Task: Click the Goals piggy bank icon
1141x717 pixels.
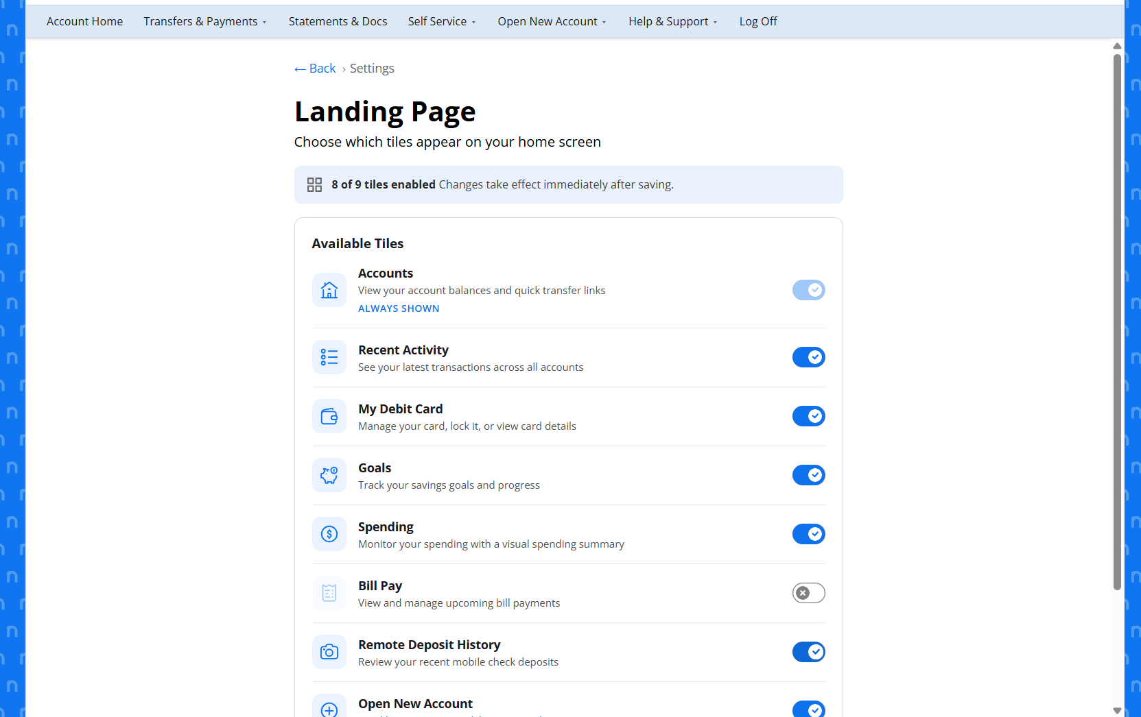Action: [329, 475]
